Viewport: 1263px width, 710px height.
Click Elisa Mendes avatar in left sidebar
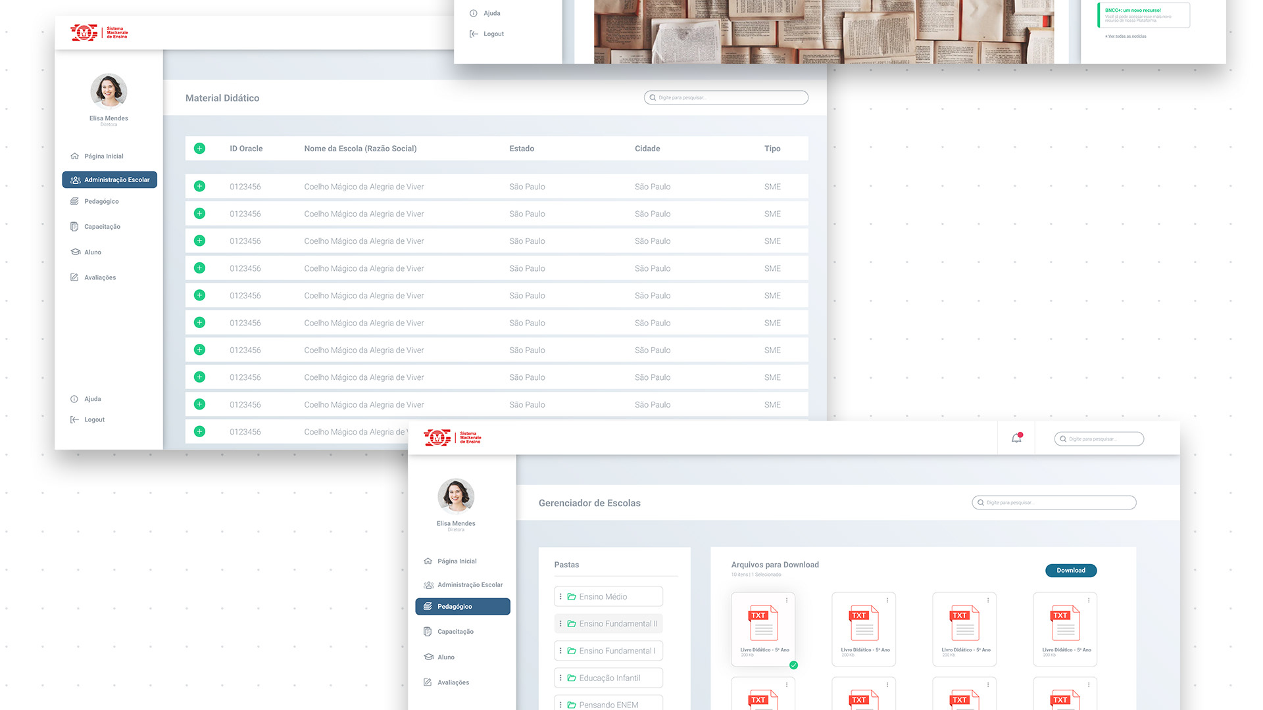109,91
